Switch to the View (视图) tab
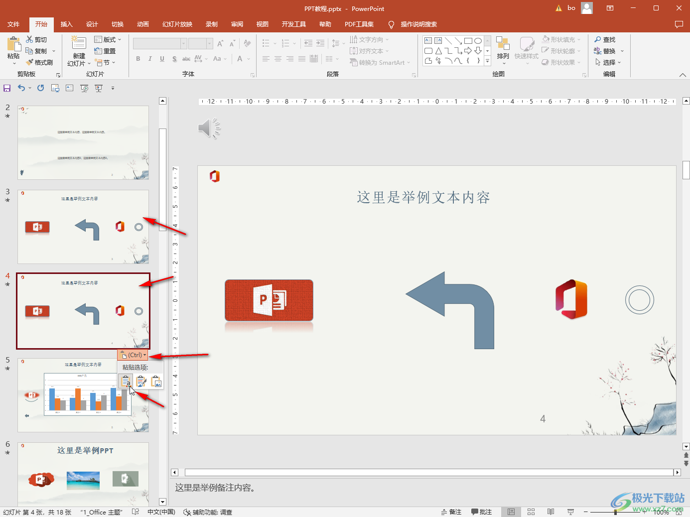This screenshot has width=690, height=517. click(x=262, y=24)
